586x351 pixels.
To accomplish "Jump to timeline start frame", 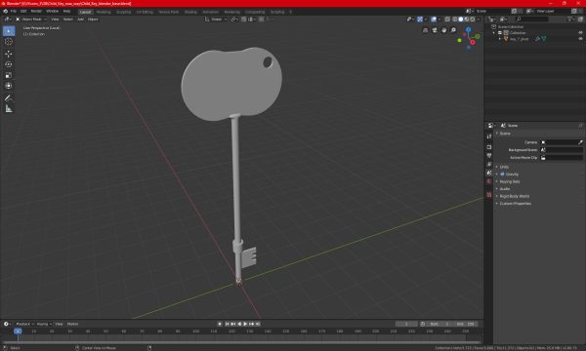I will click(x=227, y=324).
